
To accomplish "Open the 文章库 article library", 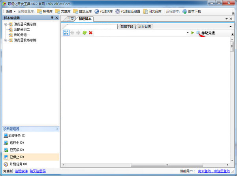I will (63, 11).
